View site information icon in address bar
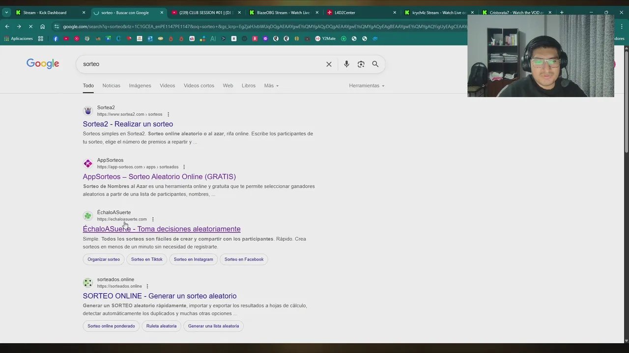This screenshot has height=353, width=629. pos(57,26)
